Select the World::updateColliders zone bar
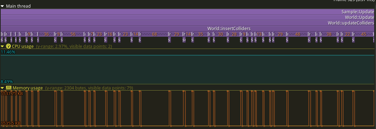Screen dimensions: 376x129 [x=187, y=23]
